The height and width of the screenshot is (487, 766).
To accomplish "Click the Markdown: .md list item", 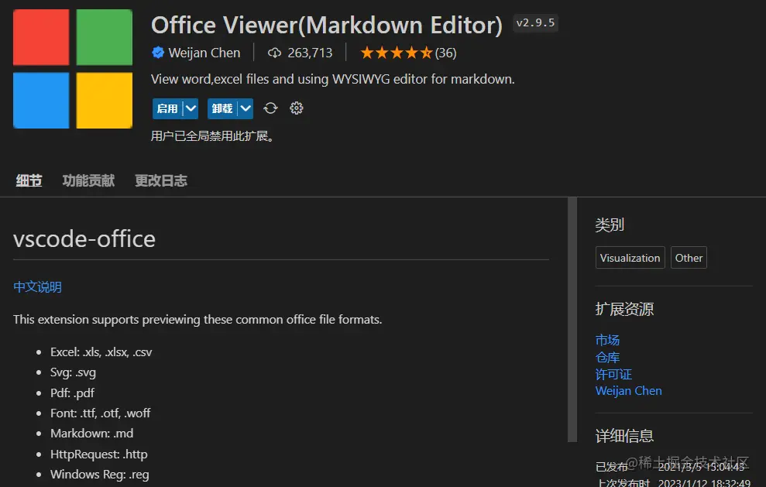I will click(92, 434).
